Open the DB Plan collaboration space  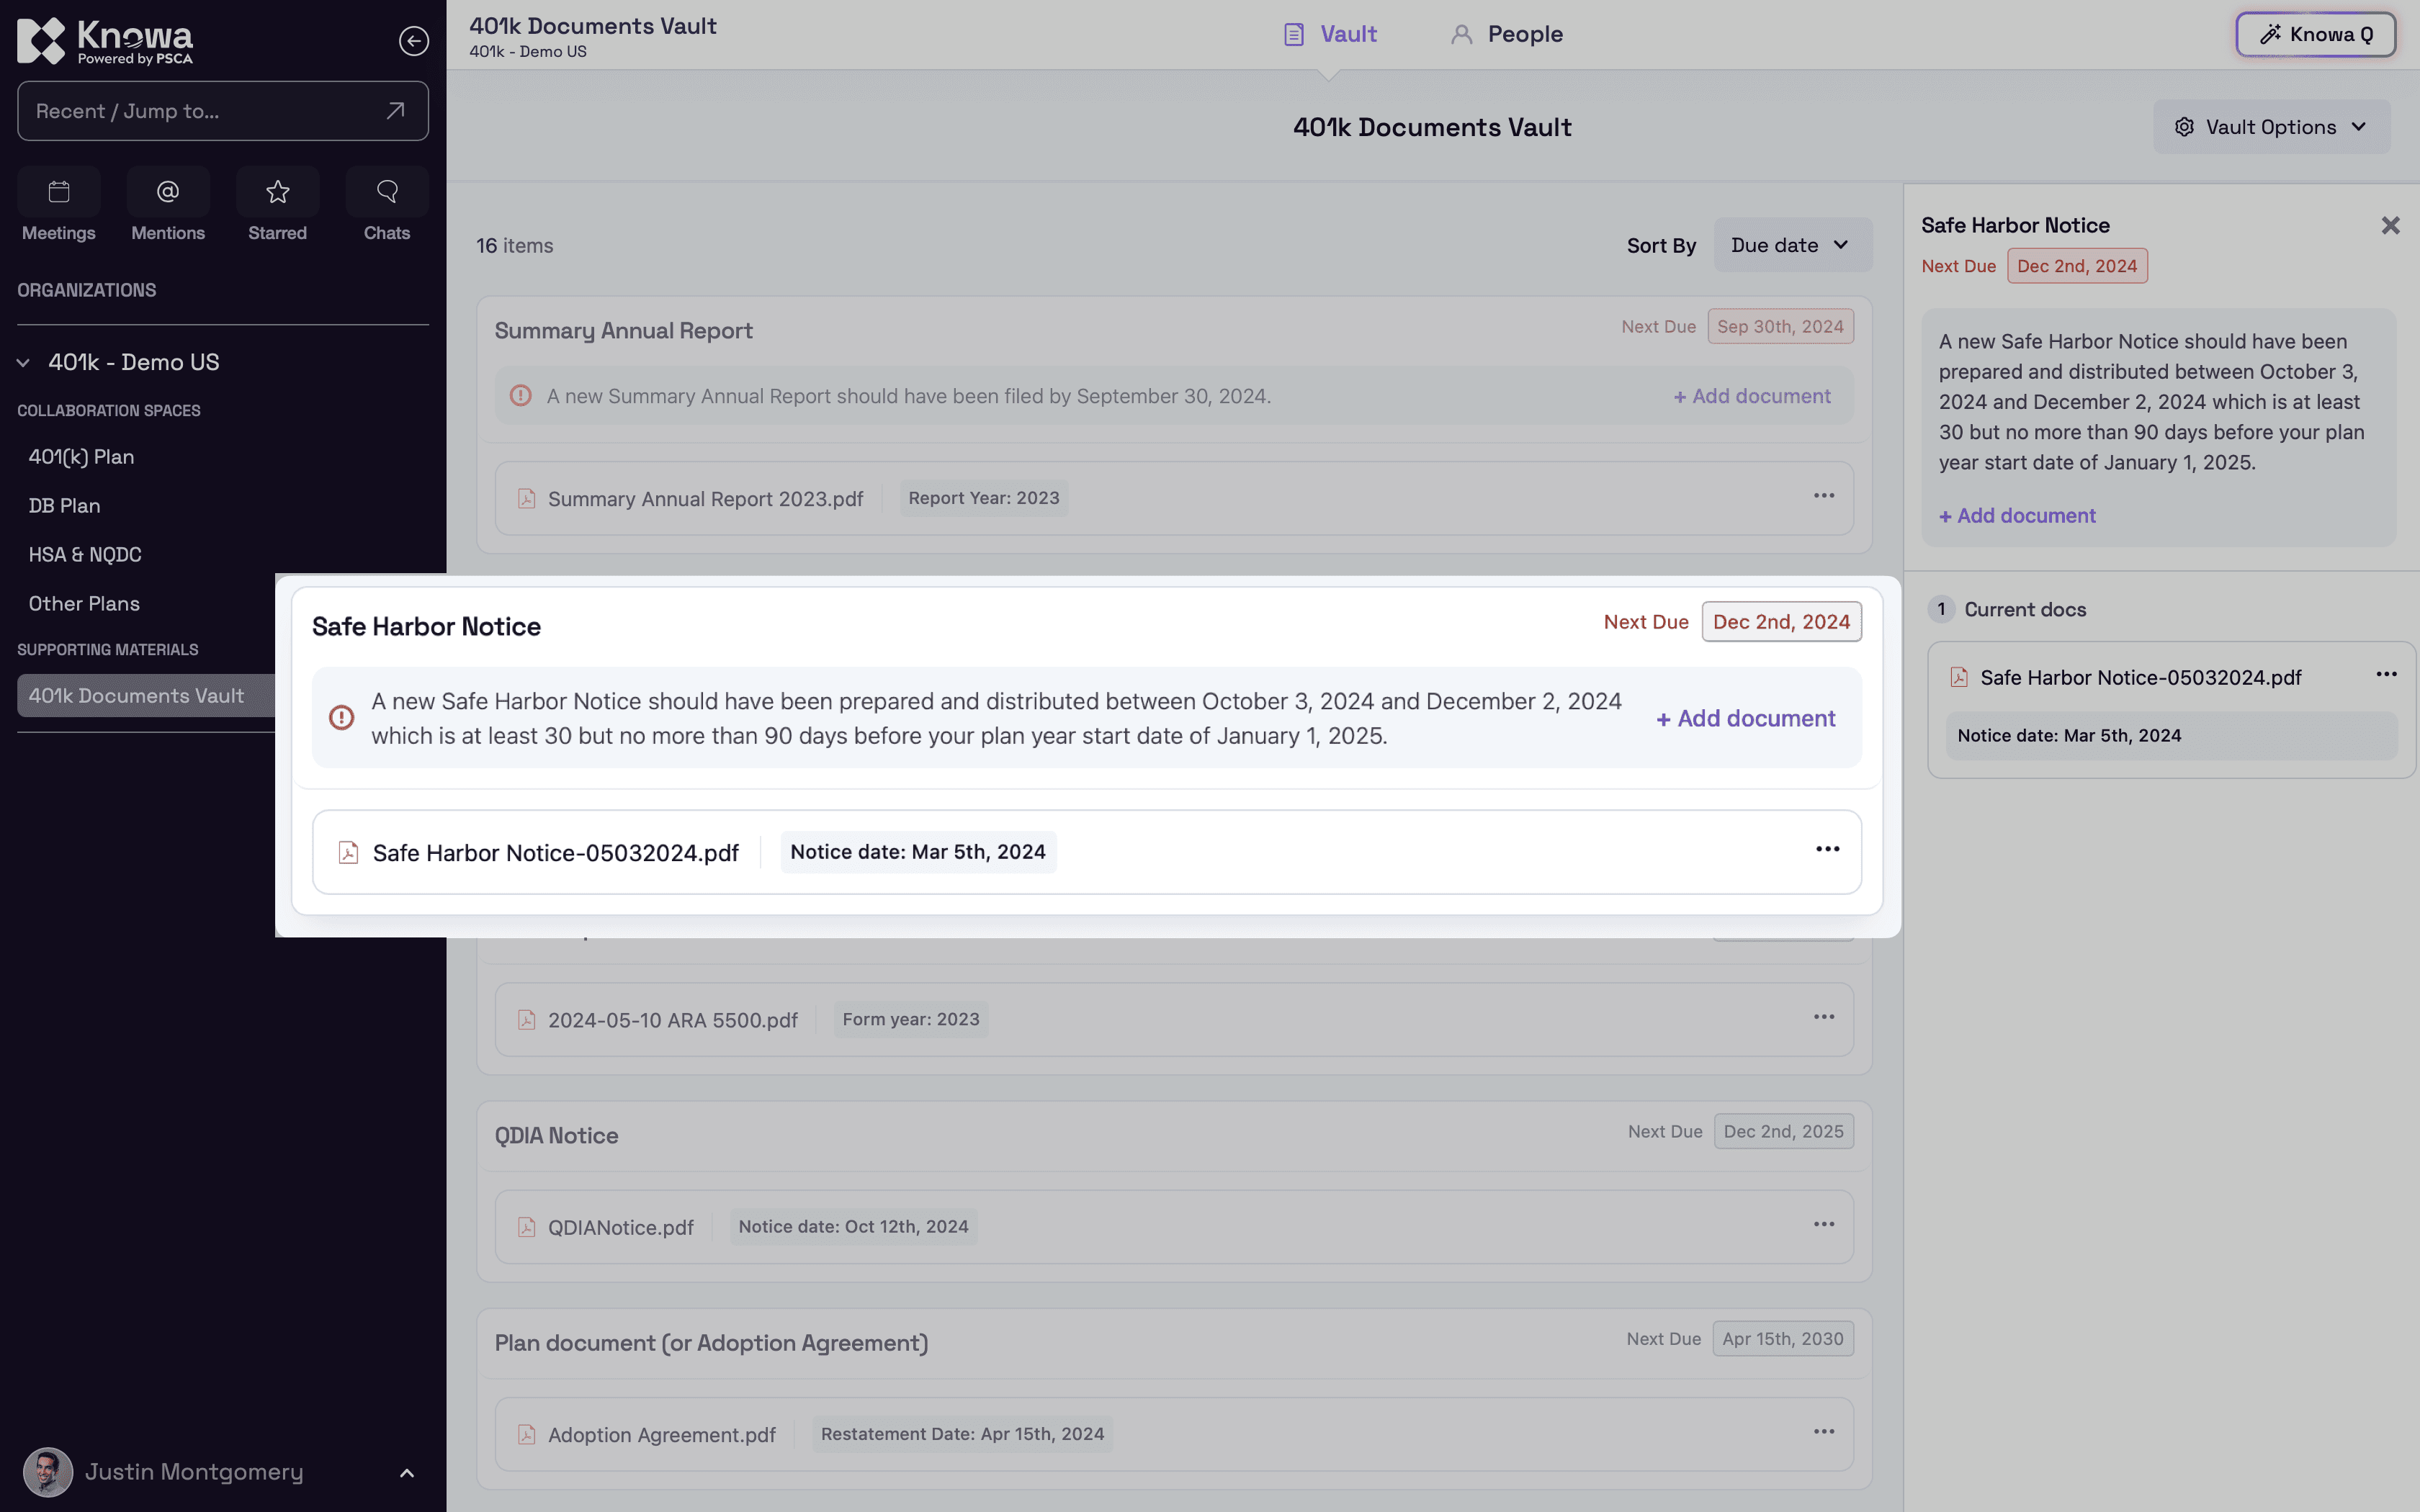[x=64, y=506]
